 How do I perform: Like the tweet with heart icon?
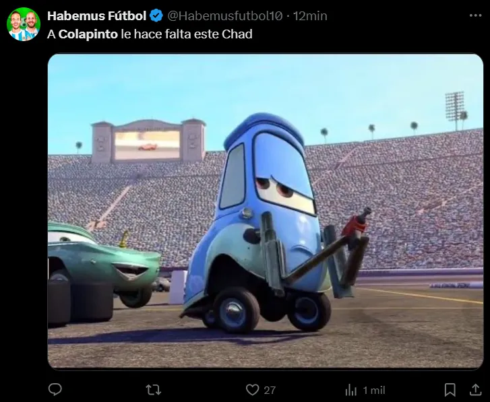[x=252, y=390]
